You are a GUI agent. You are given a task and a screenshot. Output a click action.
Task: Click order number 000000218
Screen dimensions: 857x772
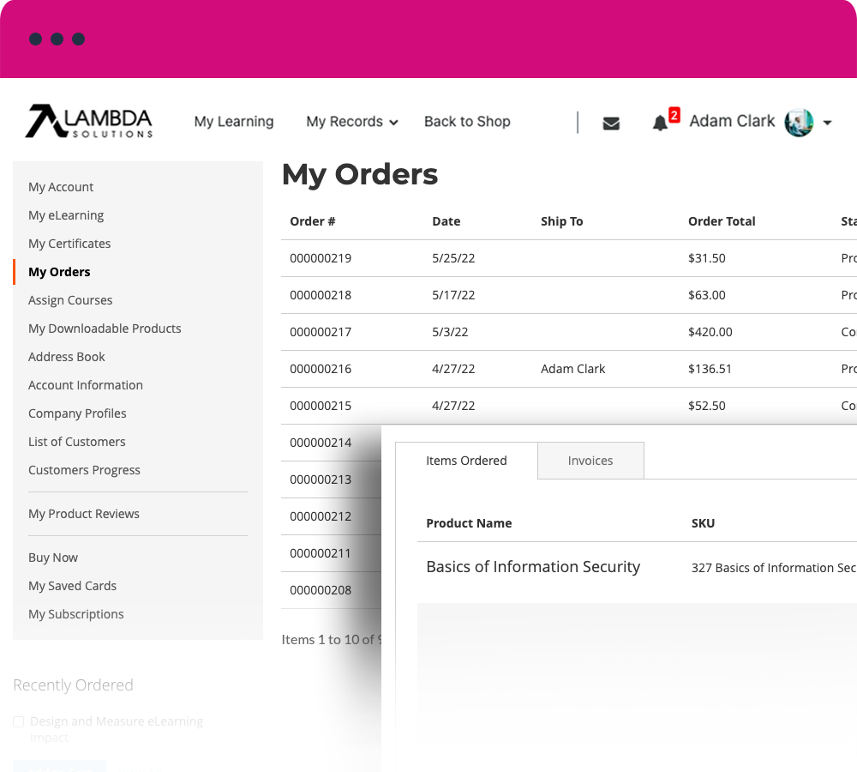click(x=321, y=295)
